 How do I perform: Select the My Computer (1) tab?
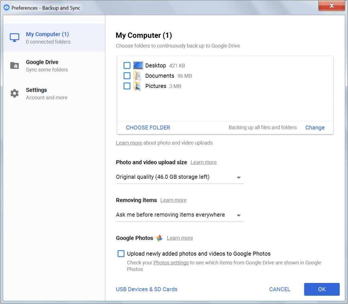point(54,37)
